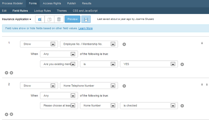The width and height of the screenshot is (209, 123).
Task: Open the Home Number option dropdown
Action: click(x=99, y=105)
